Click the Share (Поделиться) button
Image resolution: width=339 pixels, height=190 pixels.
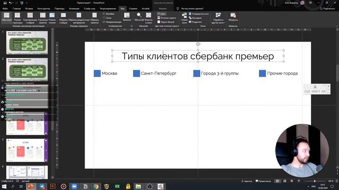pos(327,8)
